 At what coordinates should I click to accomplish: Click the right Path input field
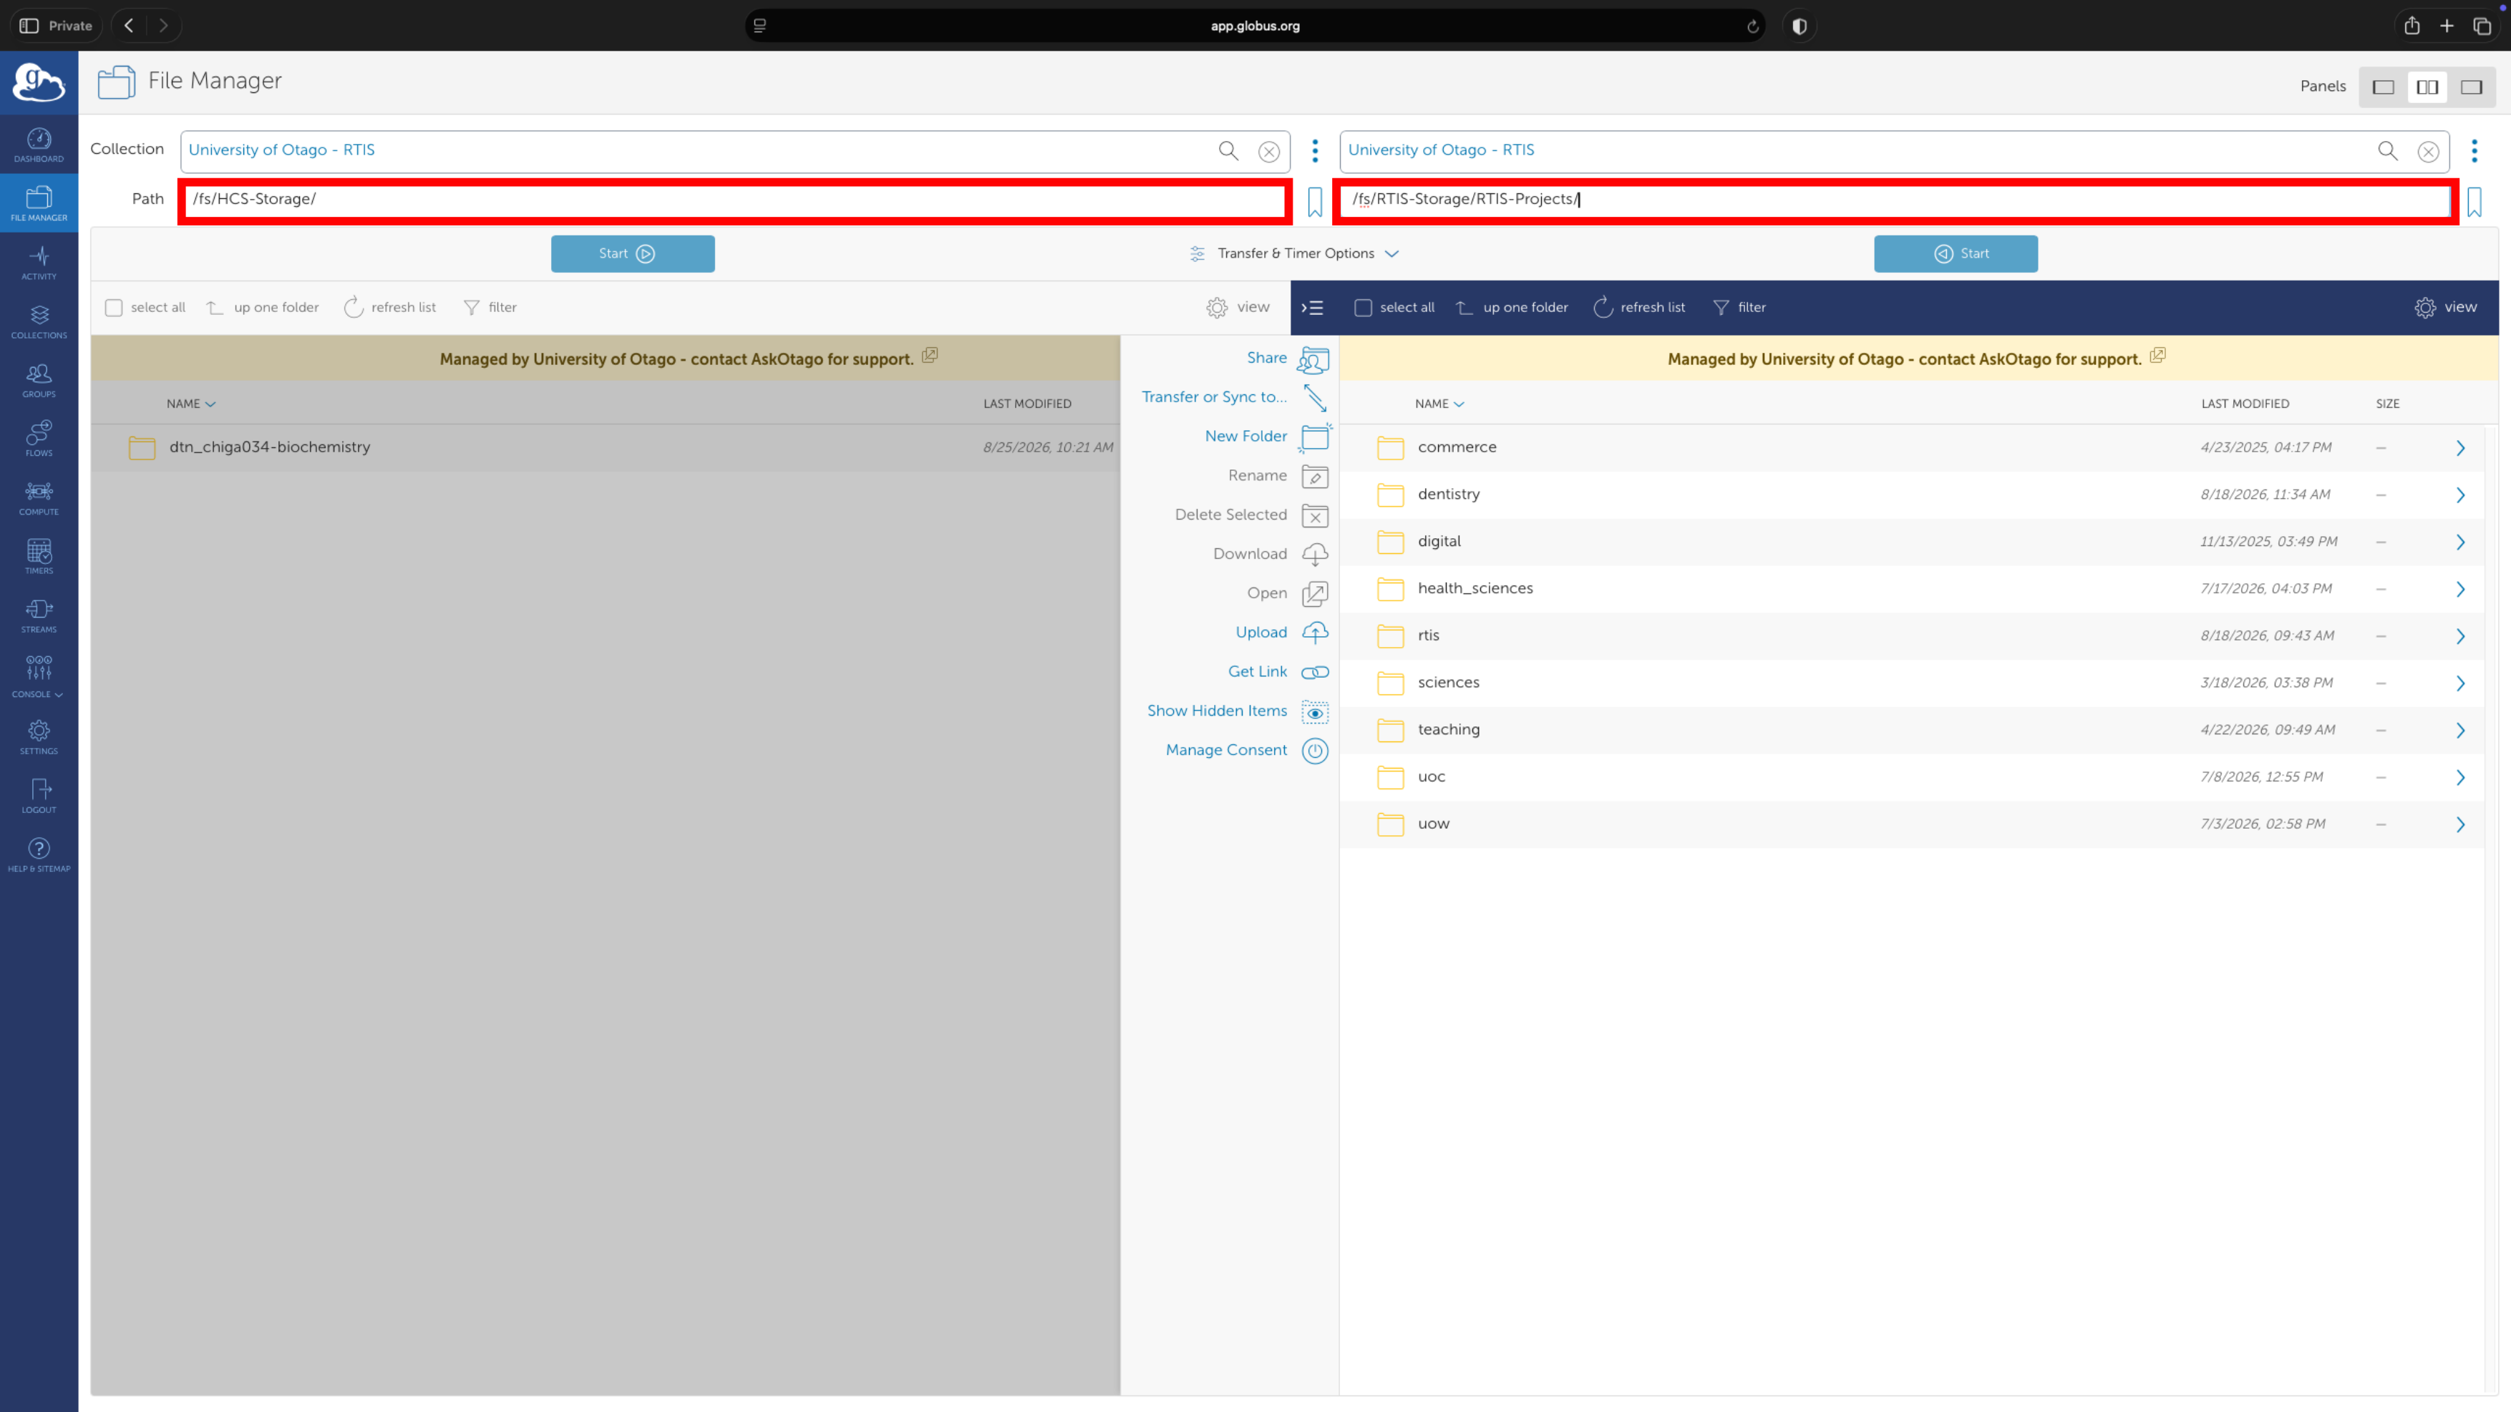(x=1895, y=200)
